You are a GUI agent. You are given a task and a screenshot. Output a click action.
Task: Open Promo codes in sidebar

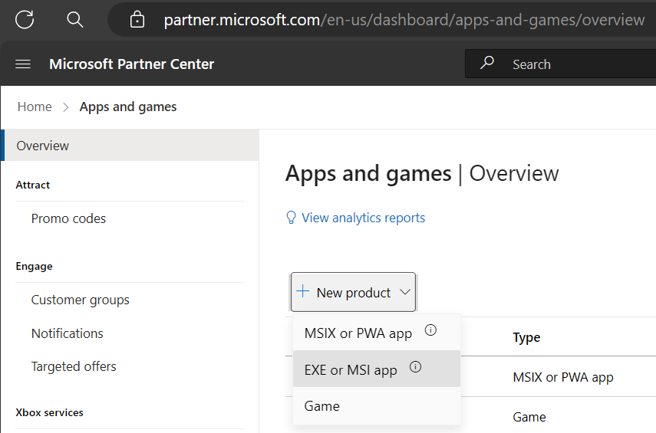(68, 218)
